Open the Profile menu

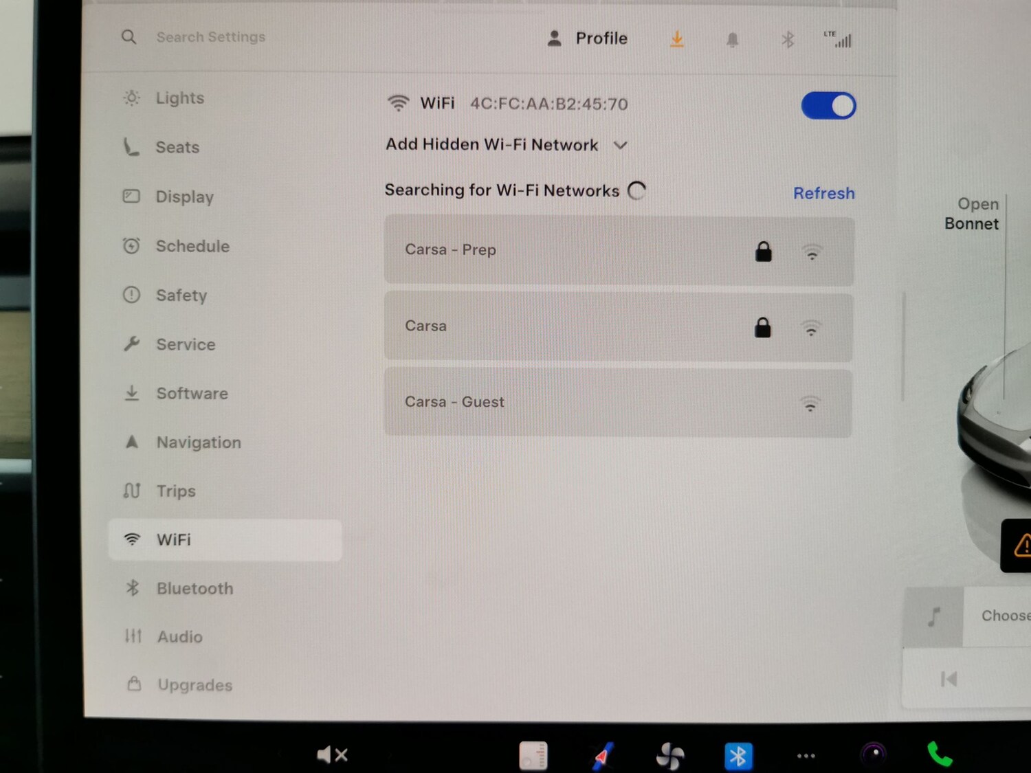588,38
